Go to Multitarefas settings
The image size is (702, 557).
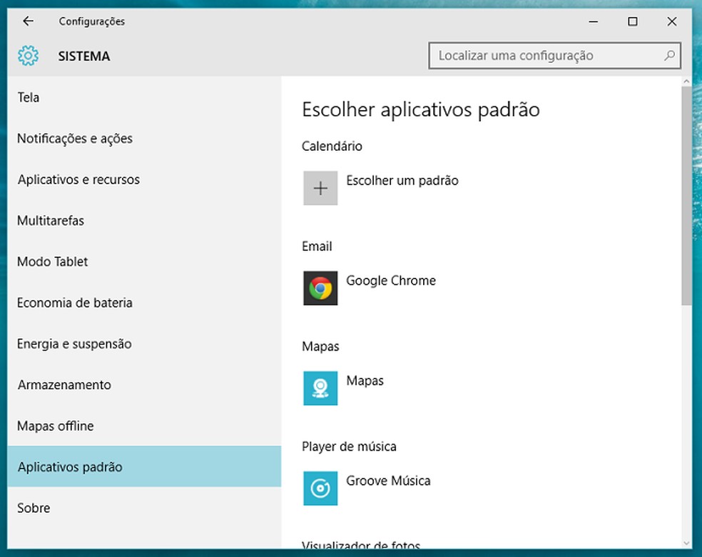point(51,221)
